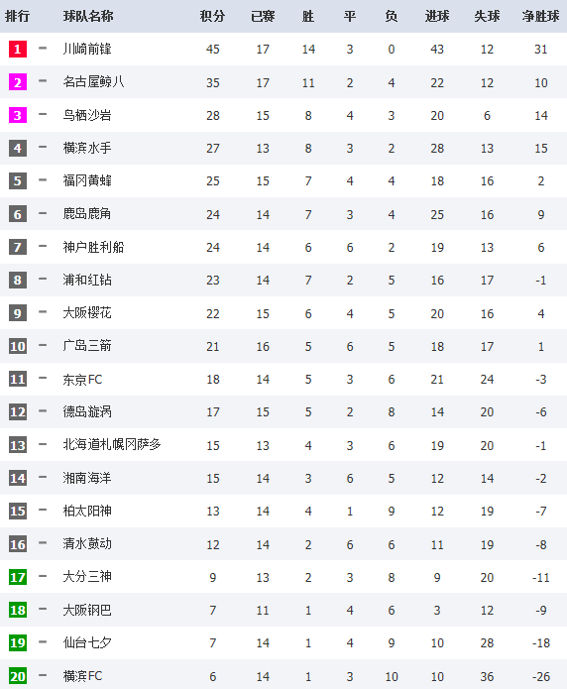This screenshot has height=689, width=567.
Task: Click the green rank 20 badge
Action: [x=18, y=676]
